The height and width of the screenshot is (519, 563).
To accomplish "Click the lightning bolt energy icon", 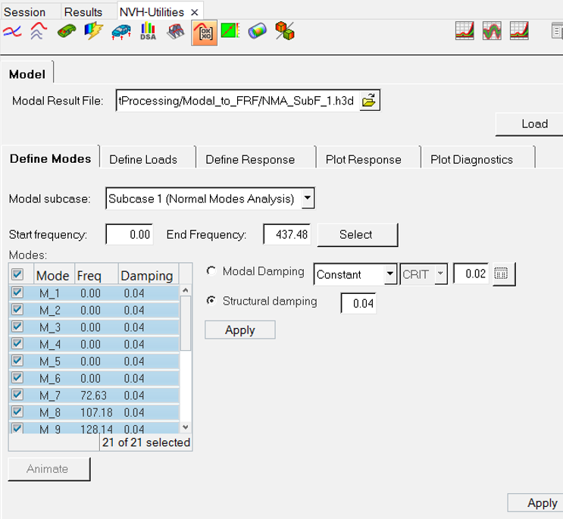I will (x=94, y=31).
